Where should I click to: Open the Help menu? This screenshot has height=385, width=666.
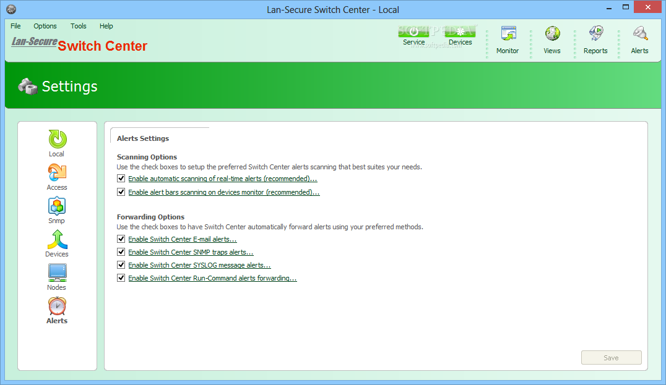click(106, 26)
